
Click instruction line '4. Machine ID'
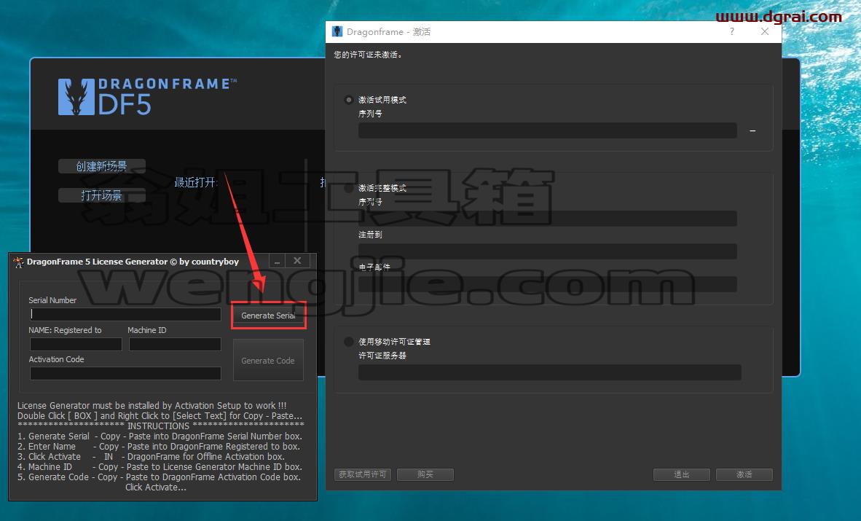point(160,467)
